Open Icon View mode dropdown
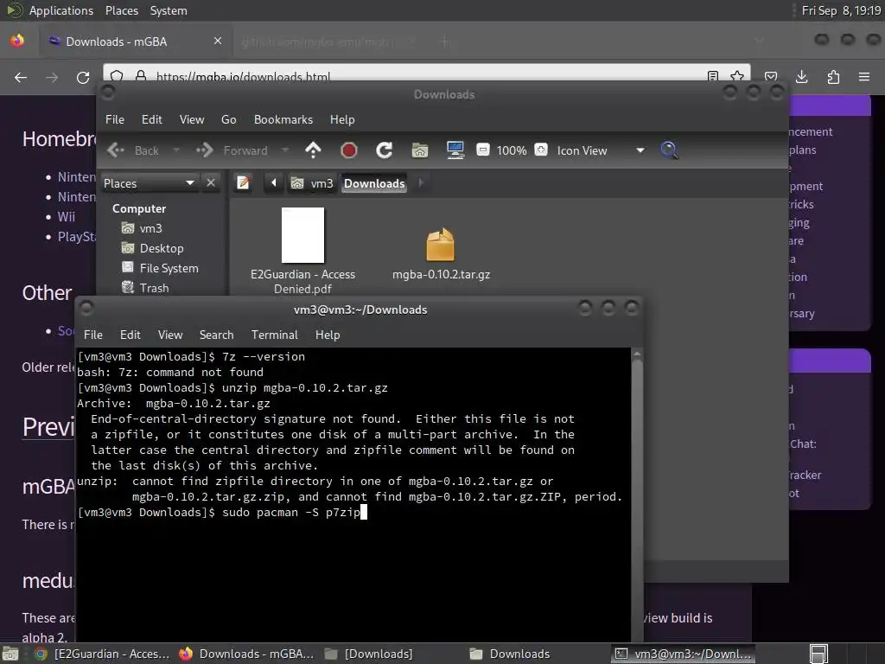Screen dimensions: 885x664 click(602, 150)
